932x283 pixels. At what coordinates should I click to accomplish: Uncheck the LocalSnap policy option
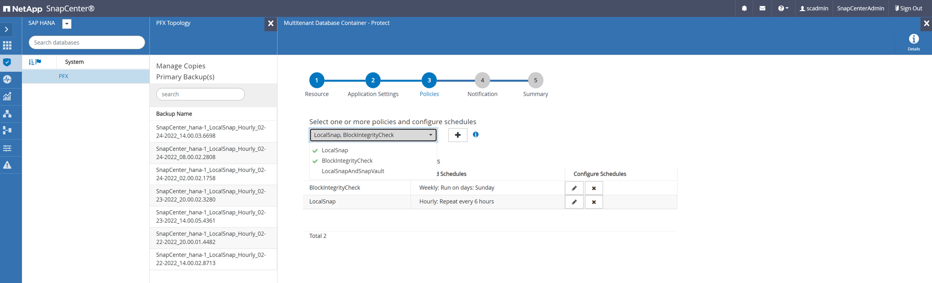point(335,150)
